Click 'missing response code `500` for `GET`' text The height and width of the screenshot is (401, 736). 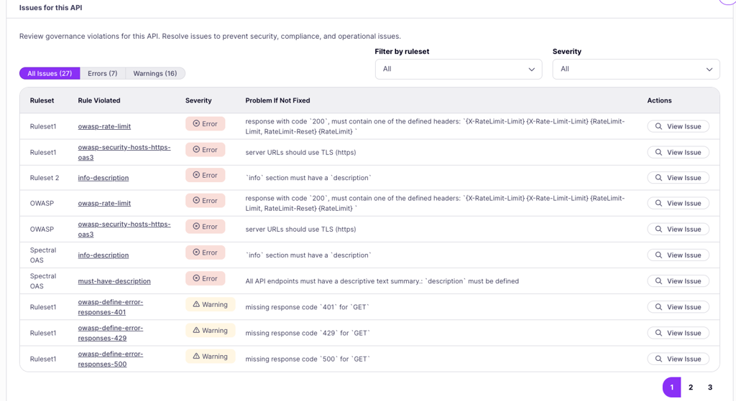click(x=308, y=359)
